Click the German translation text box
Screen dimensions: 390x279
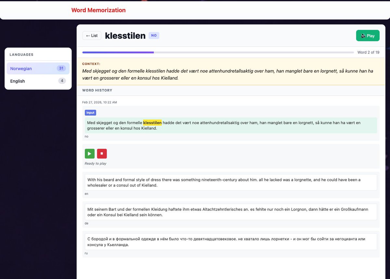[x=231, y=212]
